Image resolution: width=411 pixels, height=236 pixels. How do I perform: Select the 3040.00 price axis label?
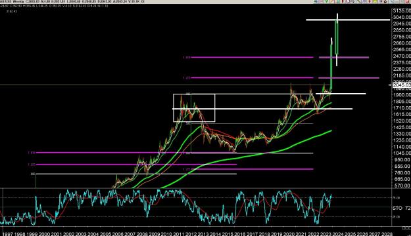(x=402, y=17)
